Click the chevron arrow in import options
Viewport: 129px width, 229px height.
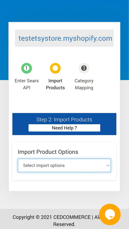pos(108,165)
